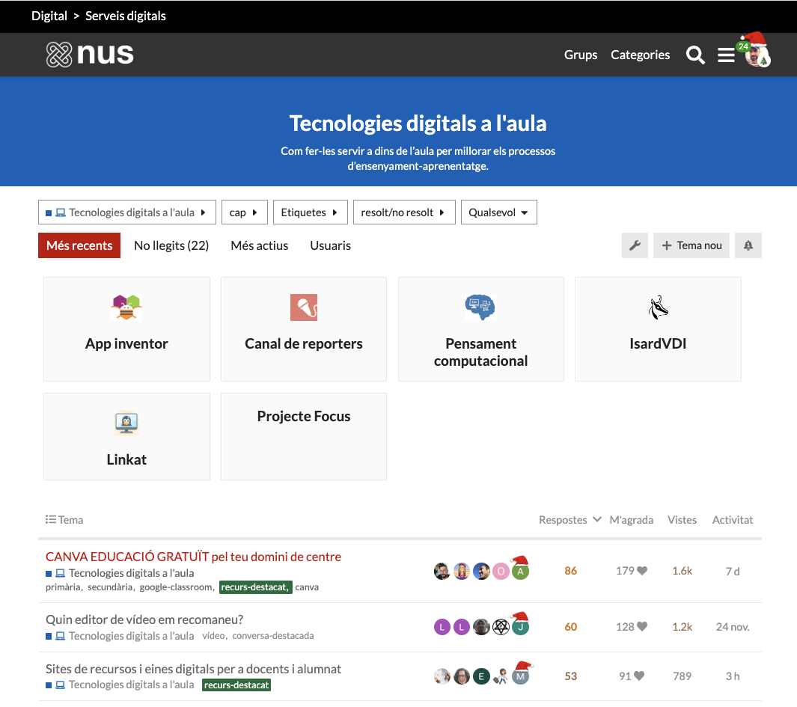
Task: Open the Pensament computacional tile
Action: pyautogui.click(x=480, y=329)
